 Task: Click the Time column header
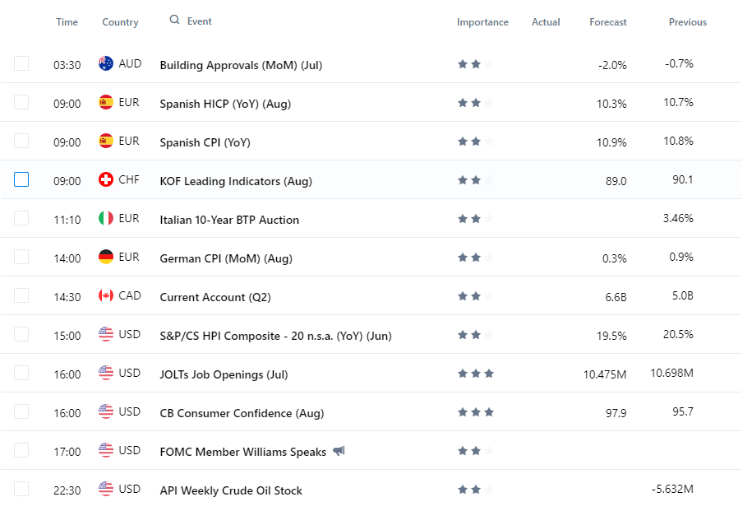tap(67, 22)
